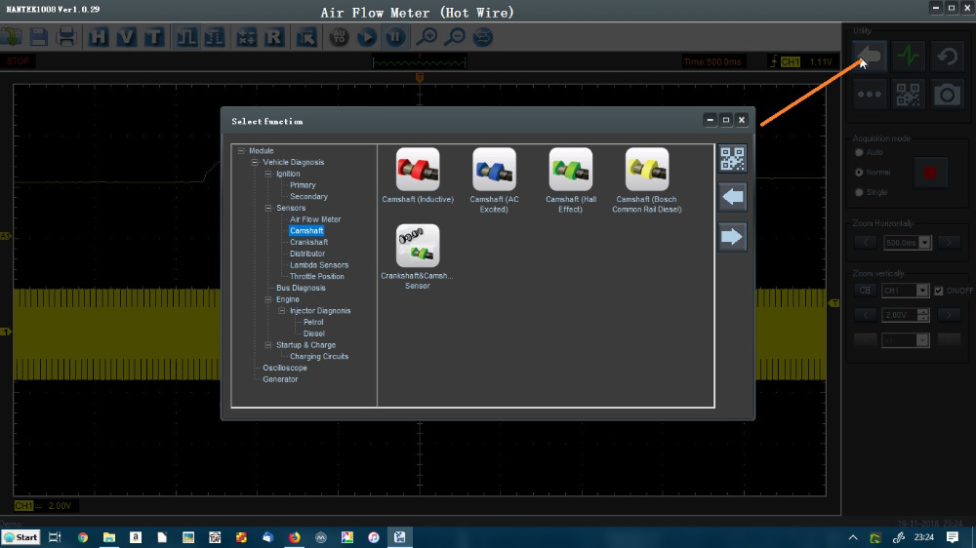Select Single acquisition mode radio
This screenshot has height=548, width=976.
click(x=859, y=192)
